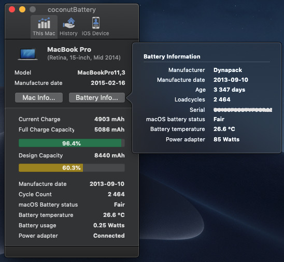Click the Battery Information popover heading
The width and height of the screenshot is (284, 262).
pos(172,56)
